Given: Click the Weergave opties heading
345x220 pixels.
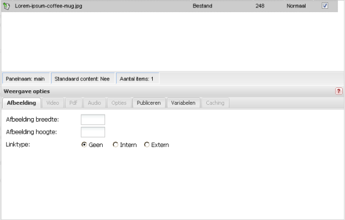Looking at the screenshot, I should point(27,91).
